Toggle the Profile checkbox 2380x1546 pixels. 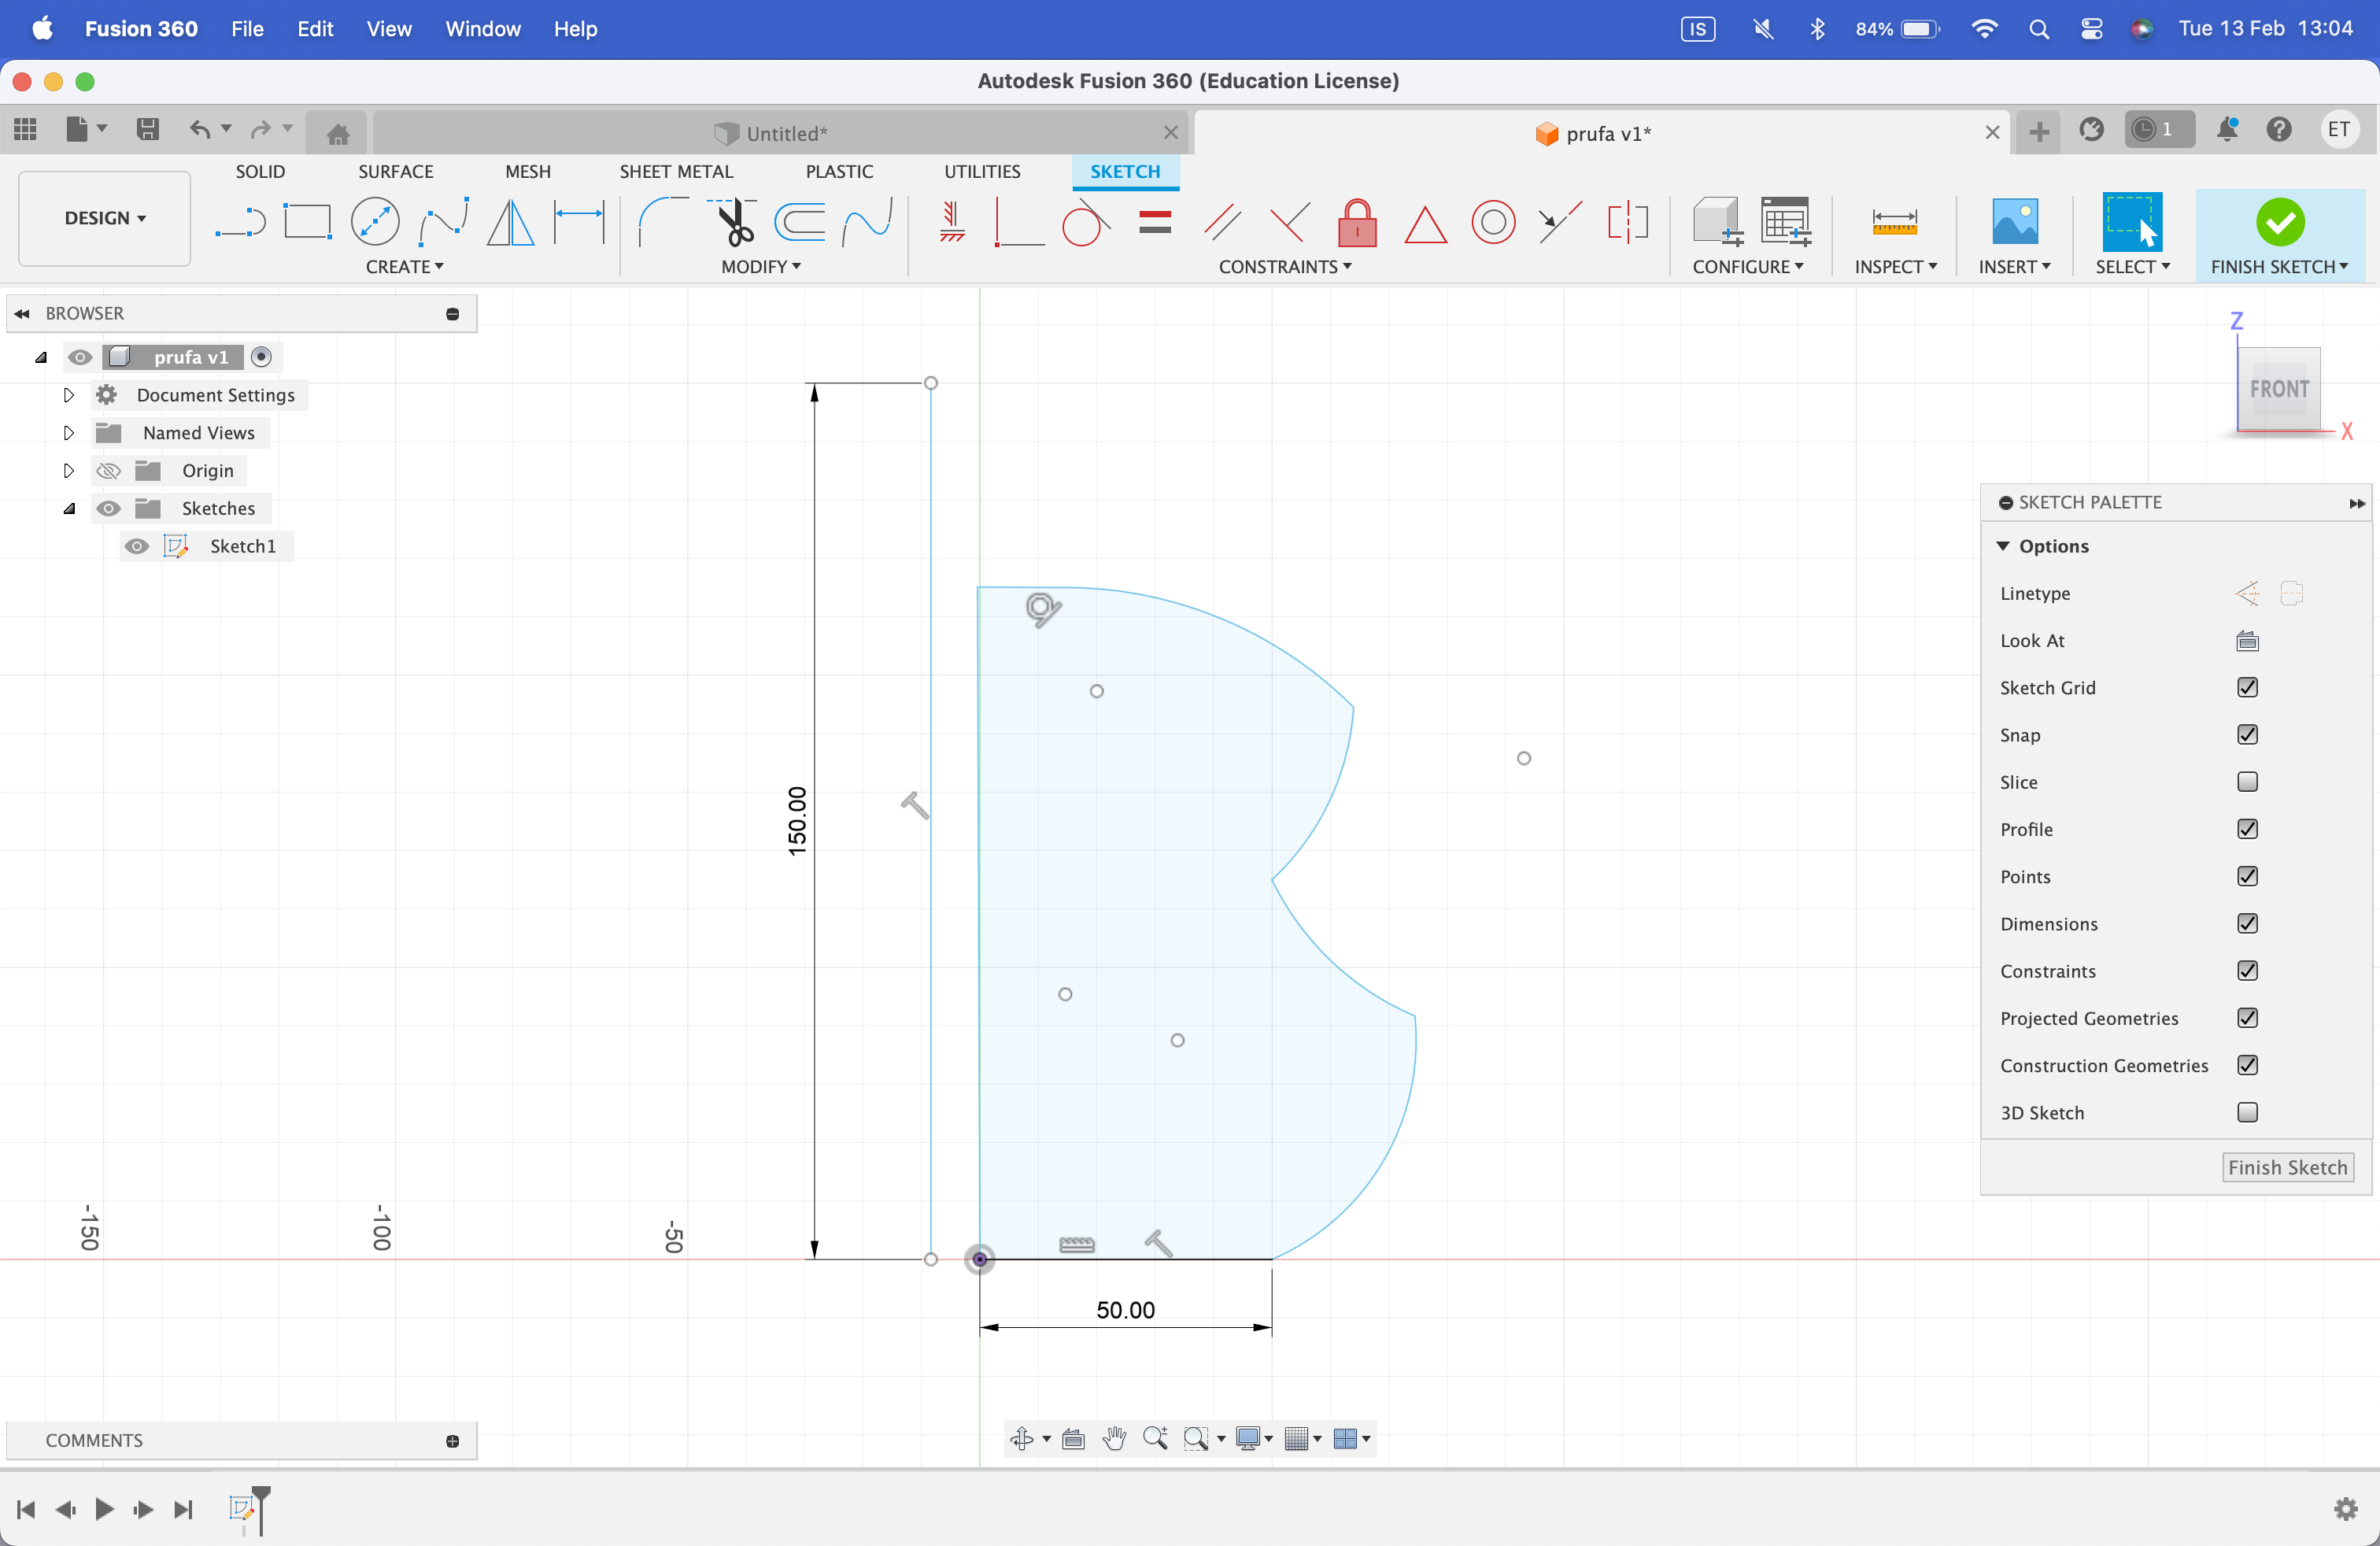(2247, 829)
